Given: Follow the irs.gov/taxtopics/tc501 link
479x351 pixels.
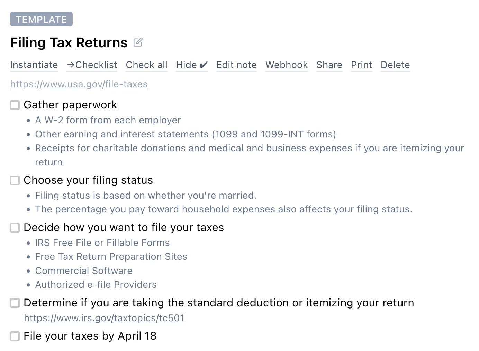Looking at the screenshot, I should (104, 318).
